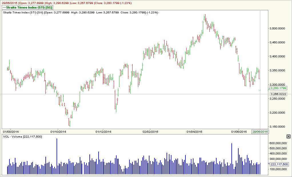Open options on the 3,266.0222 price level label
This screenshot has height=177, width=292.
point(278,94)
